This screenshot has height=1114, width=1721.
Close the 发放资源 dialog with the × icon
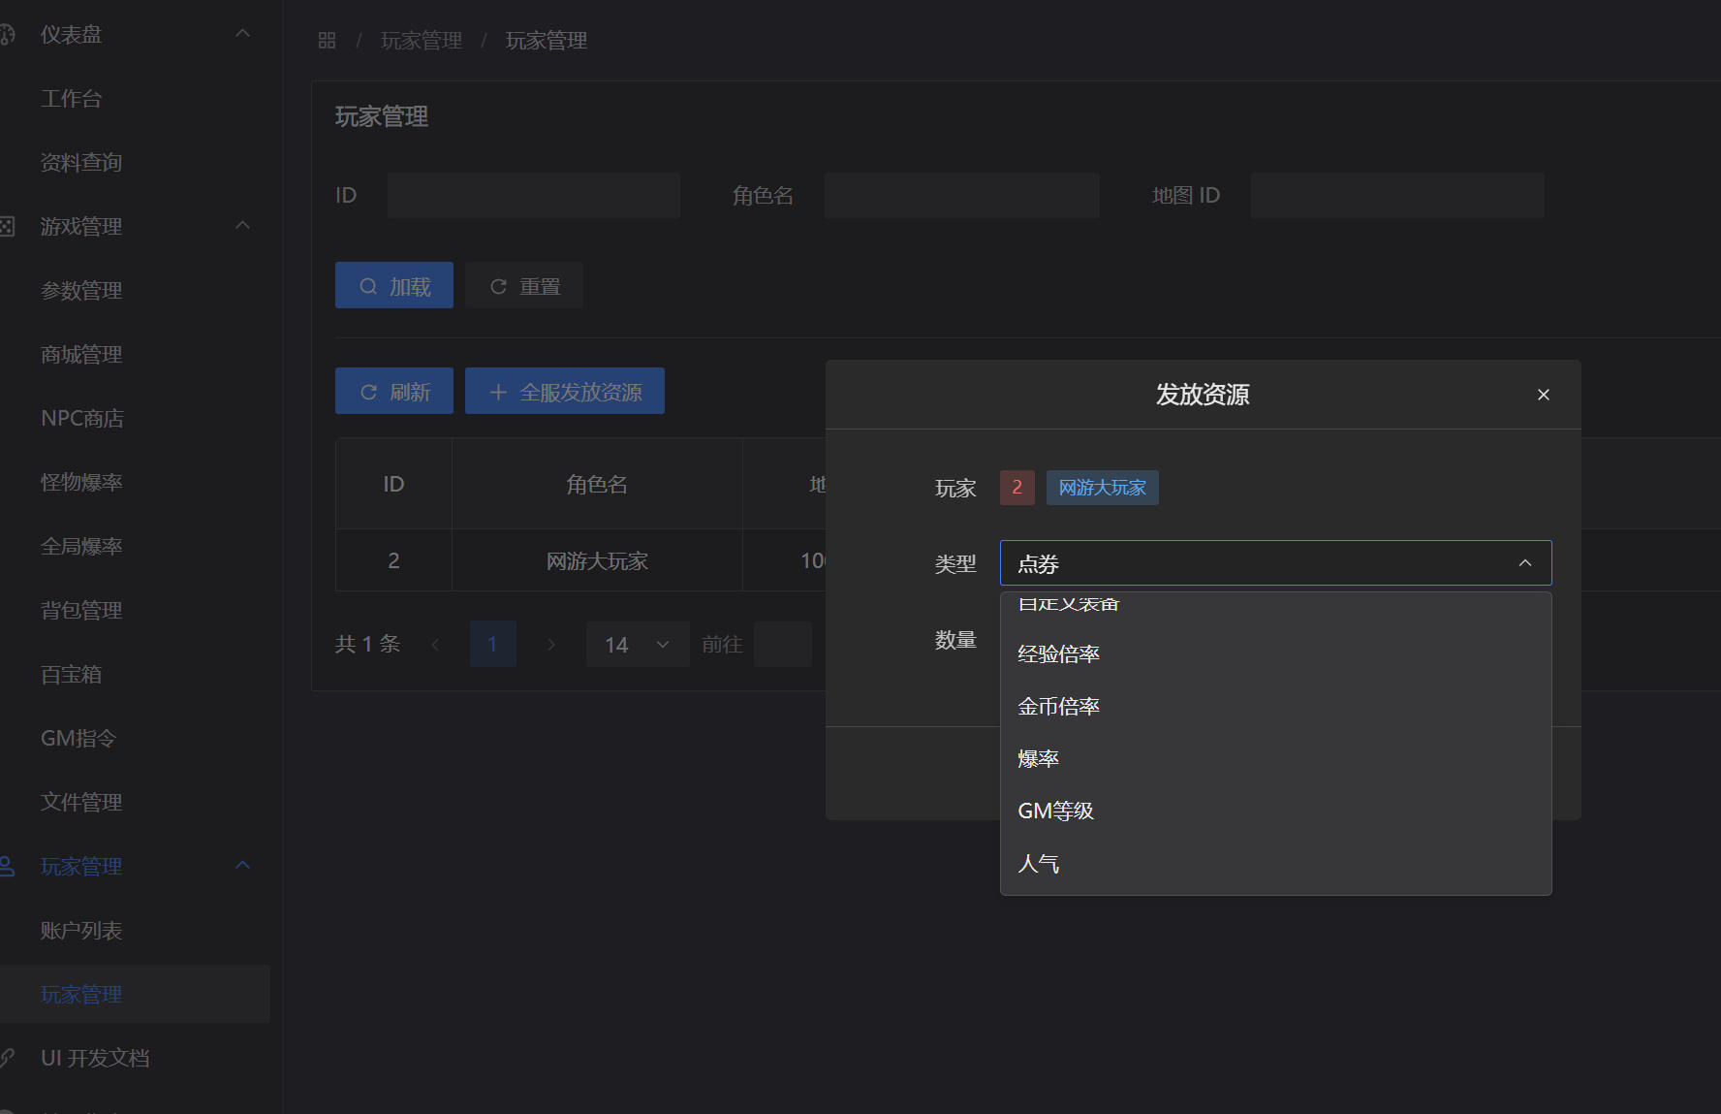click(1543, 395)
